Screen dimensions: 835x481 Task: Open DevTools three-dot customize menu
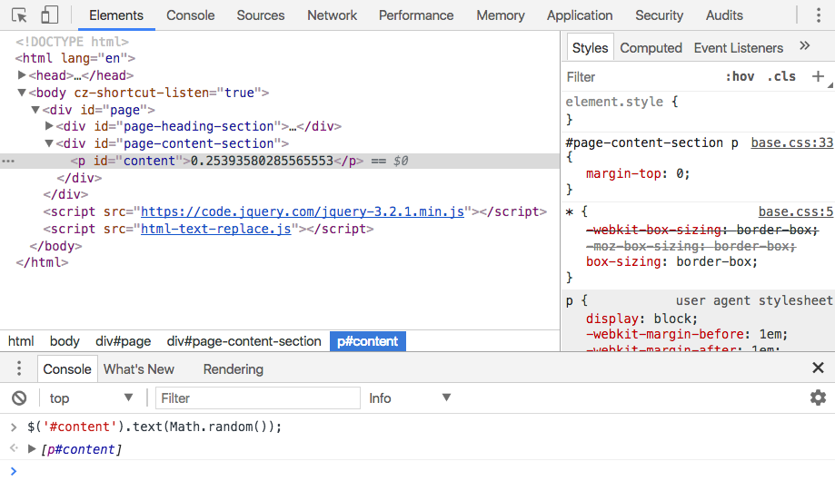pos(819,15)
